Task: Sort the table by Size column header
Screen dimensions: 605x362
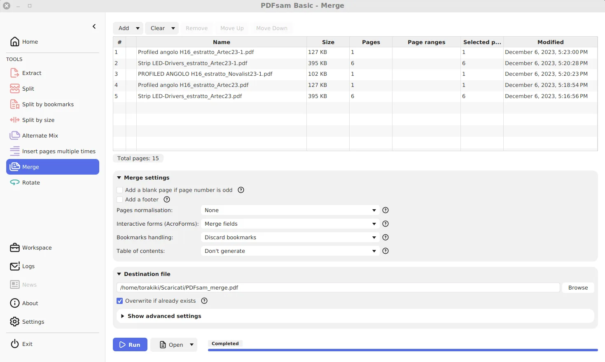Action: coord(328,42)
